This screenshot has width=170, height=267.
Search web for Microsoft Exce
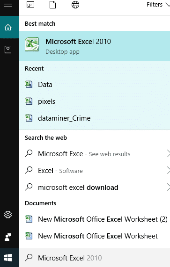pyautogui.click(x=95, y=154)
